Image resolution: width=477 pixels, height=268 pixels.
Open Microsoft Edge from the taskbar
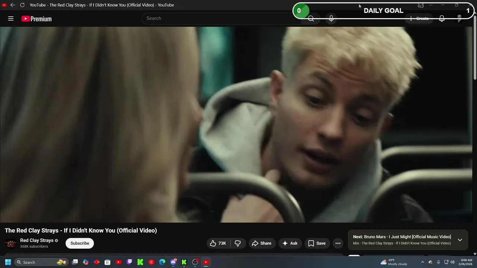click(x=162, y=262)
